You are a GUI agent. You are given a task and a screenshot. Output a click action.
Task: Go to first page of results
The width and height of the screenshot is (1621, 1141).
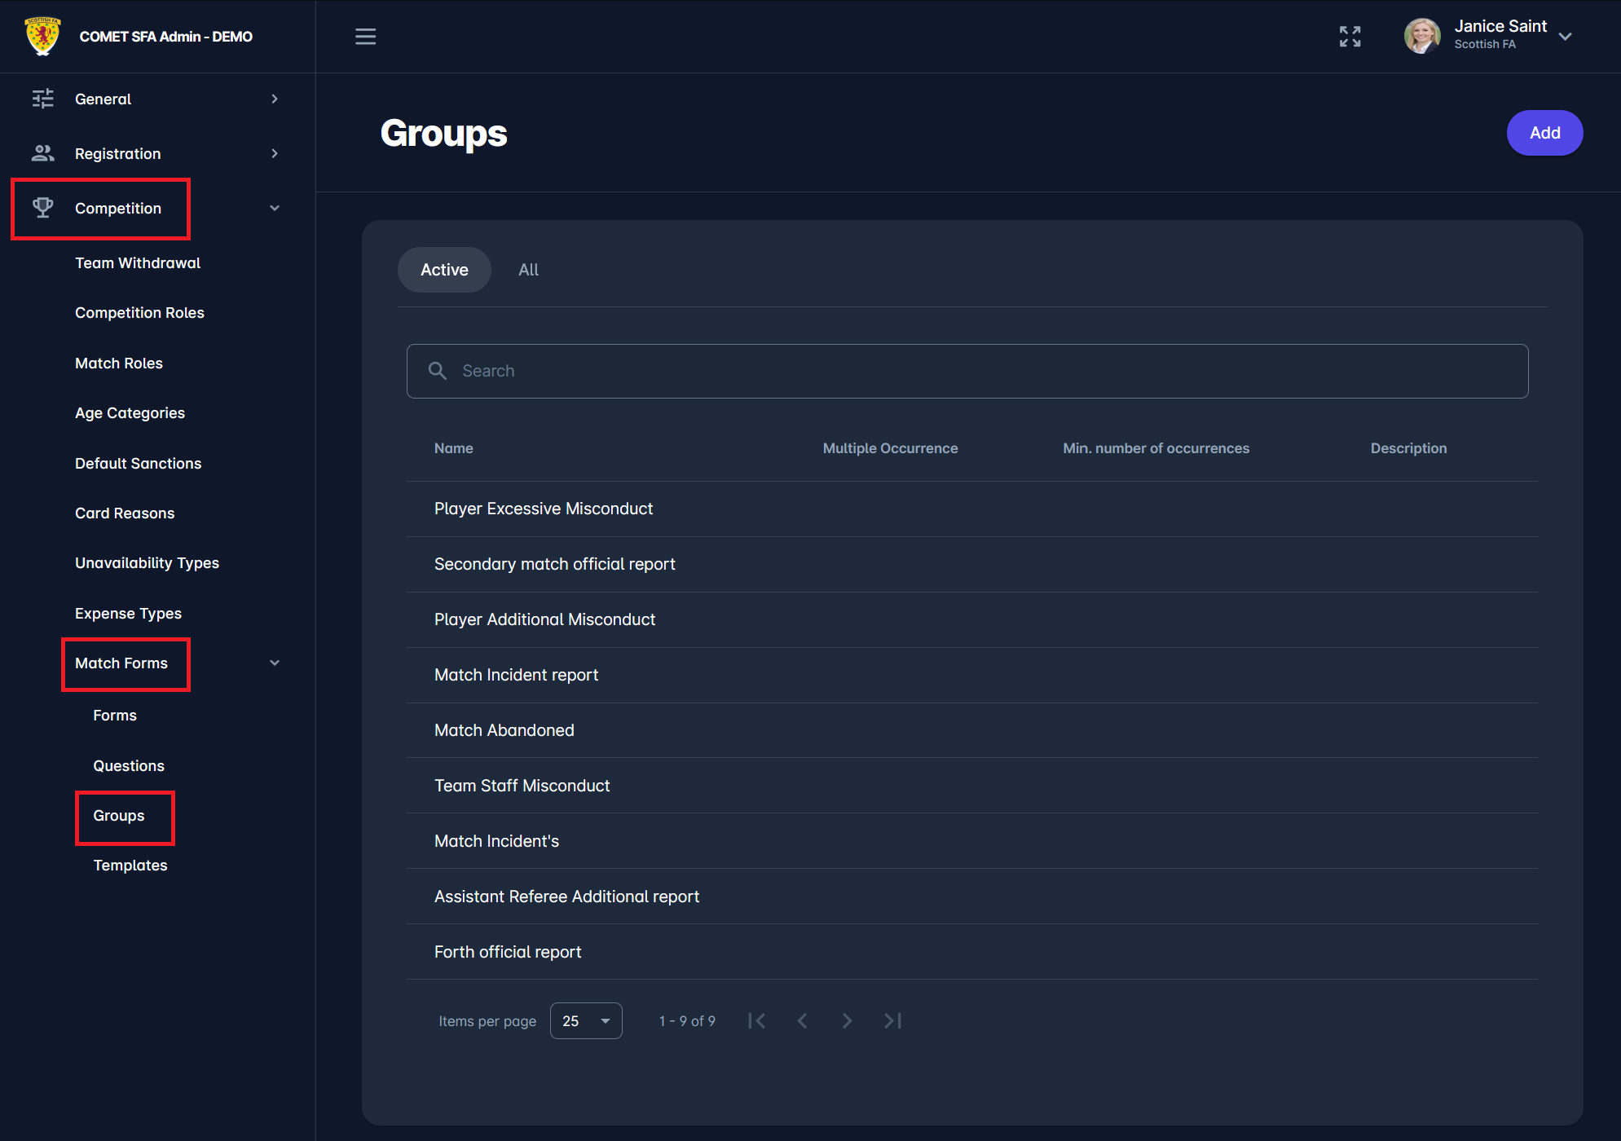[757, 1020]
